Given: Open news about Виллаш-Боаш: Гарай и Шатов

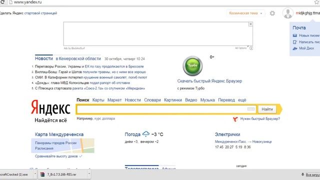Looking at the screenshot, I should click(90, 72).
